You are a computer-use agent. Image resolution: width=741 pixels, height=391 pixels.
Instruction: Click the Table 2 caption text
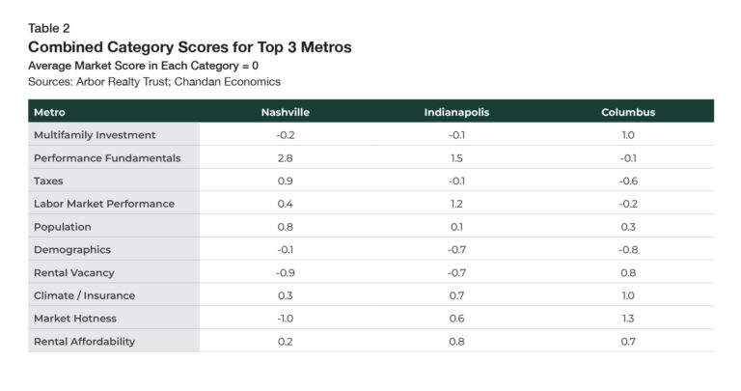click(48, 28)
